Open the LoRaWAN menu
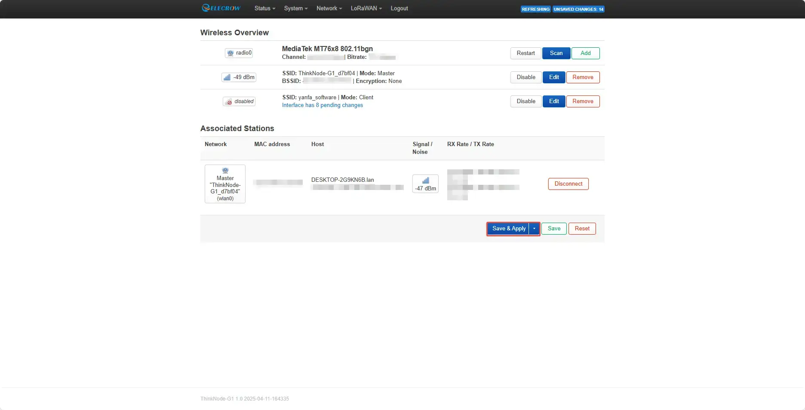805x410 pixels. 366,8
